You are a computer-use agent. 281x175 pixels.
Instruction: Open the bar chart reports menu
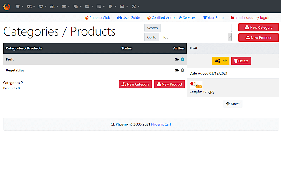pyautogui.click(x=124, y=6)
